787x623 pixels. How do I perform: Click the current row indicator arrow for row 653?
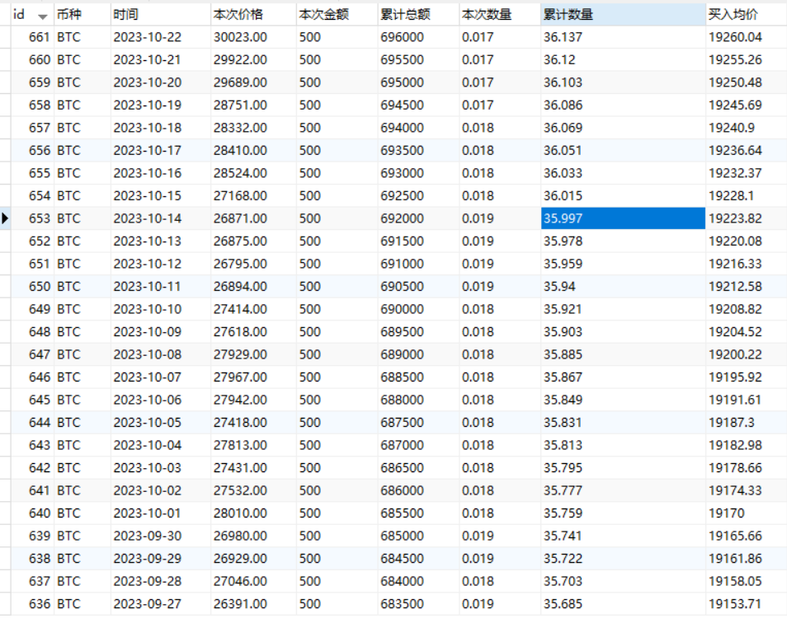coord(5,218)
